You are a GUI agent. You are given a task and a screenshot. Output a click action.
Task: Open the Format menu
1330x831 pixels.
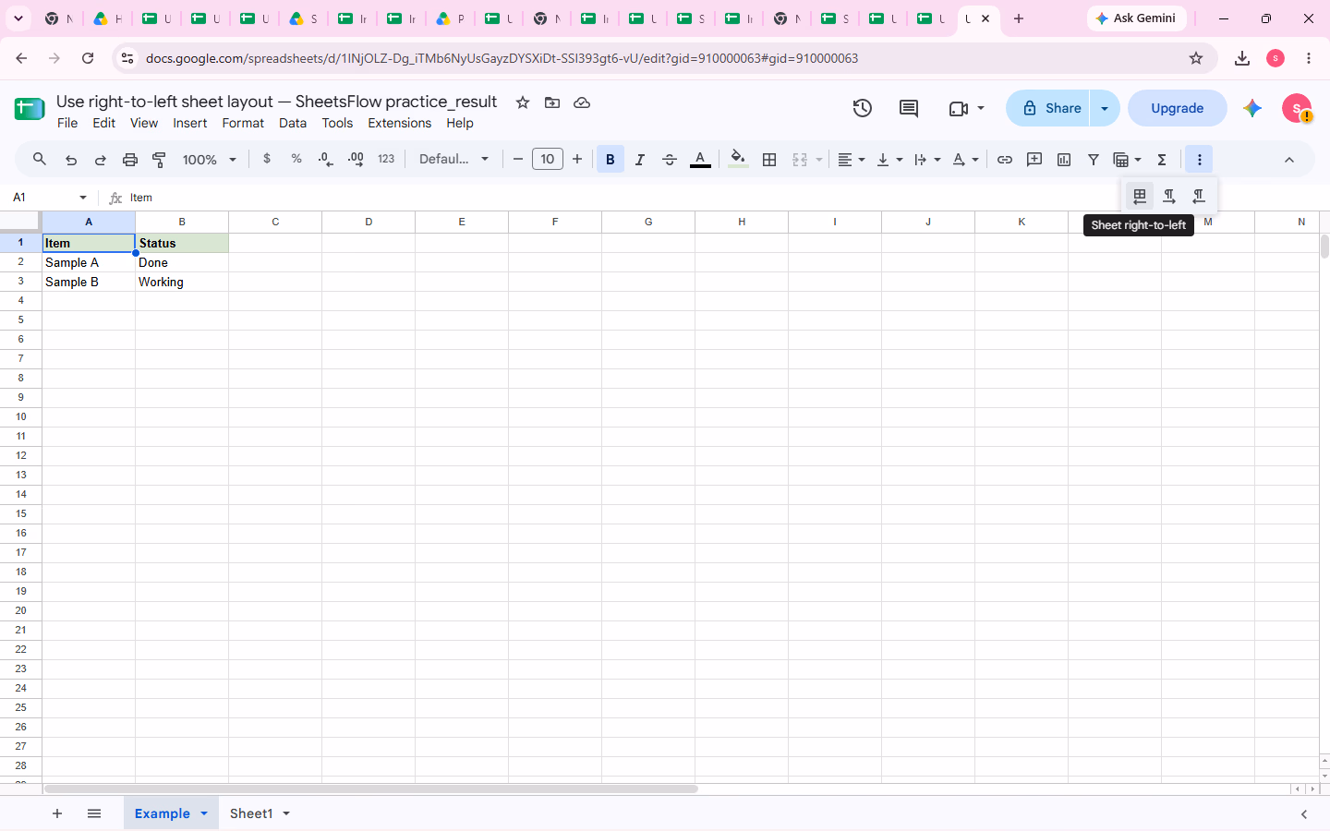(x=243, y=123)
